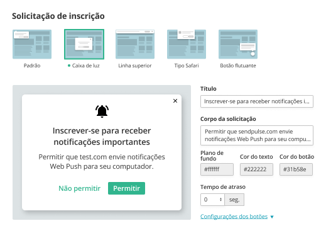Select the Padrão layout thumbnail
This screenshot has width=326, height=233.
click(32, 44)
